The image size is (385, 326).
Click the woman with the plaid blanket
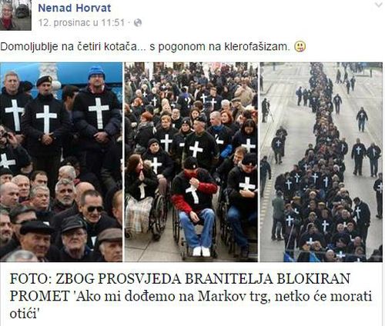[141, 195]
